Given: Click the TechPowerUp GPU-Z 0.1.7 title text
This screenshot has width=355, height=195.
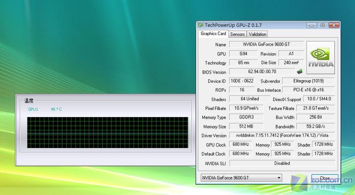Looking at the screenshot, I should 233,25.
